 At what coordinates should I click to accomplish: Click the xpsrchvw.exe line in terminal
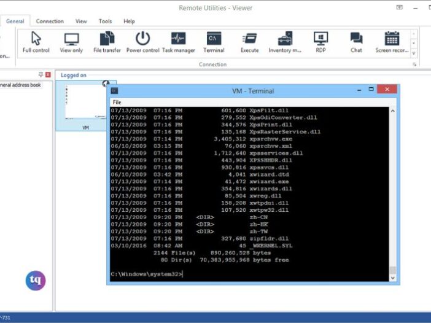click(201, 139)
